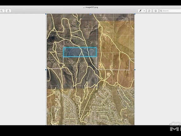Screen dimensions: 181x136
Task: Focus the Search text field
Action: [170, 11]
